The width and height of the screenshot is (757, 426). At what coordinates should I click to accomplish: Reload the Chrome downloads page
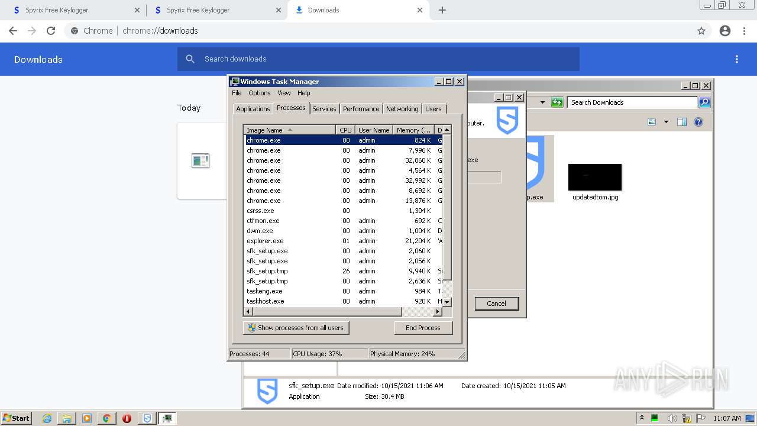pyautogui.click(x=51, y=31)
